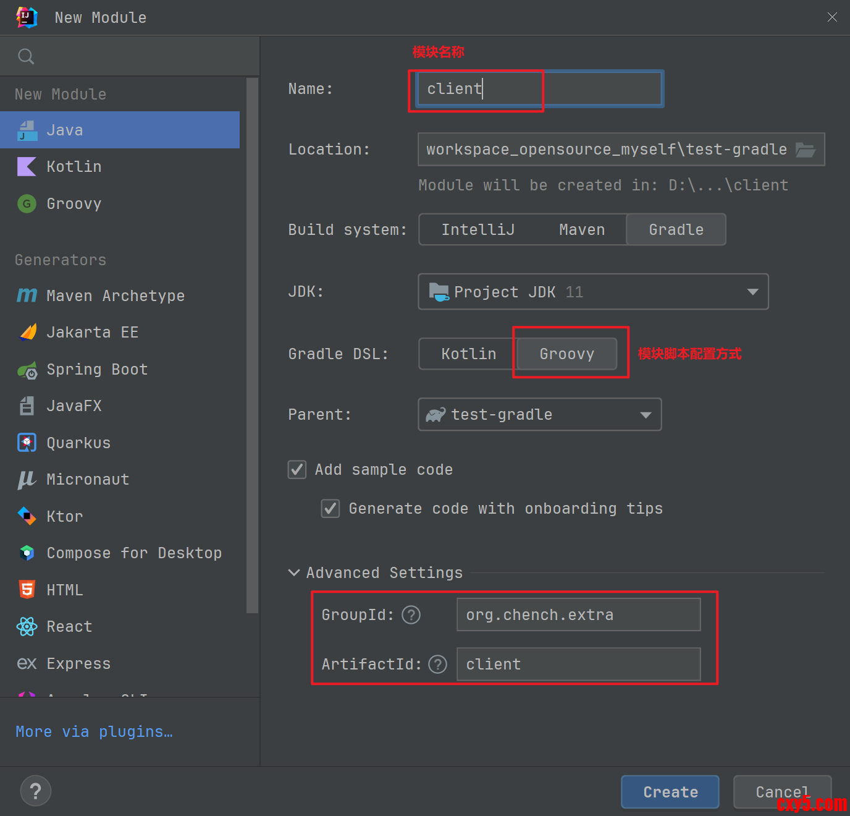The width and height of the screenshot is (850, 816).
Task: Uncheck the Add sample code checkbox
Action: [297, 470]
